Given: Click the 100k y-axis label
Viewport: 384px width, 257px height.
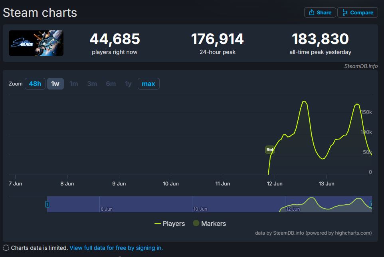Looking at the screenshot, I should click(366, 132).
